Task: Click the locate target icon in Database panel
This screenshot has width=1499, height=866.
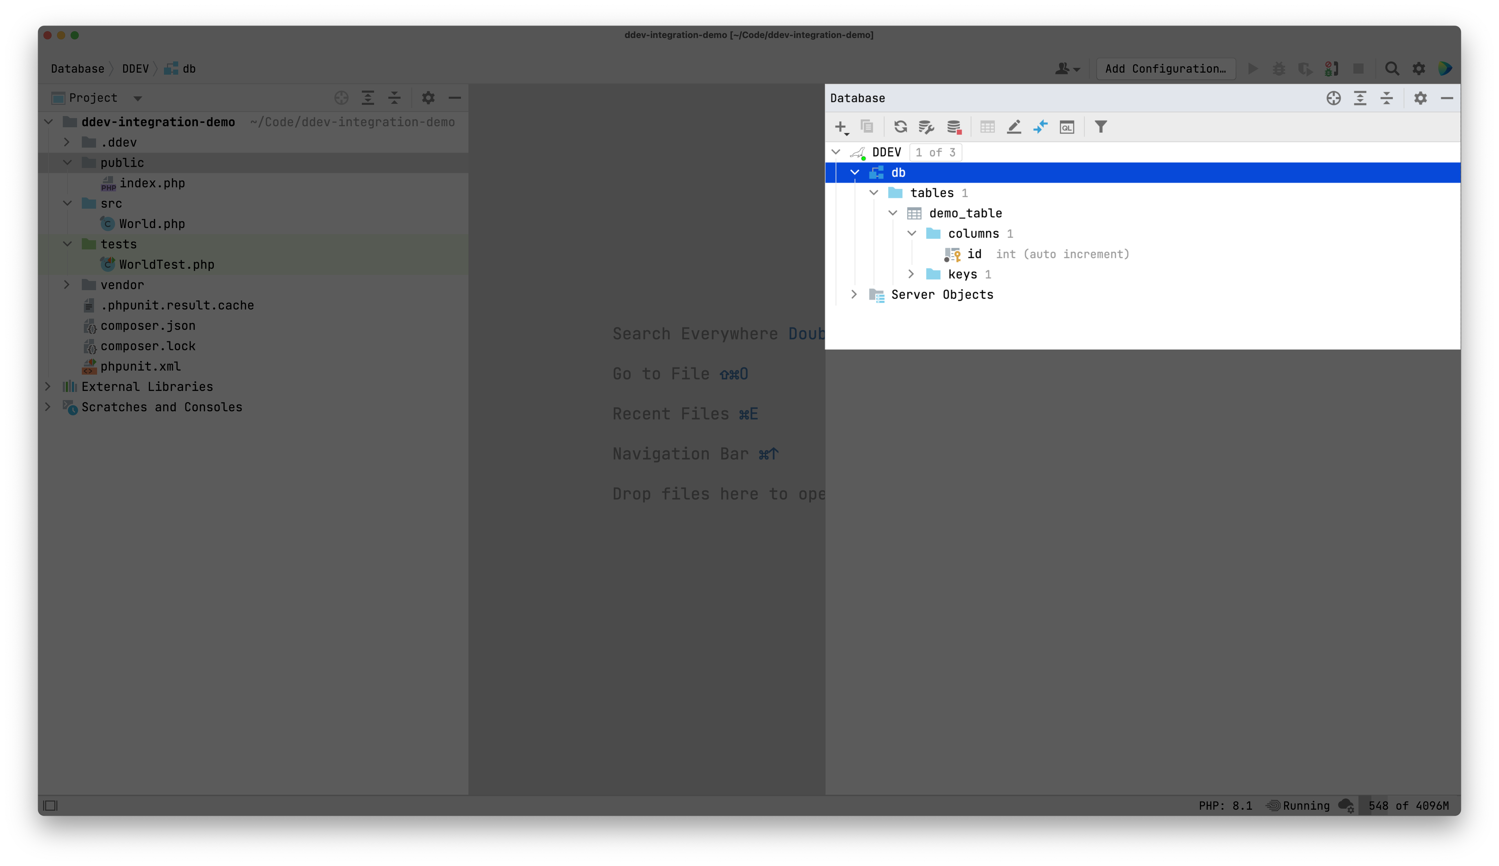Action: pos(1334,98)
